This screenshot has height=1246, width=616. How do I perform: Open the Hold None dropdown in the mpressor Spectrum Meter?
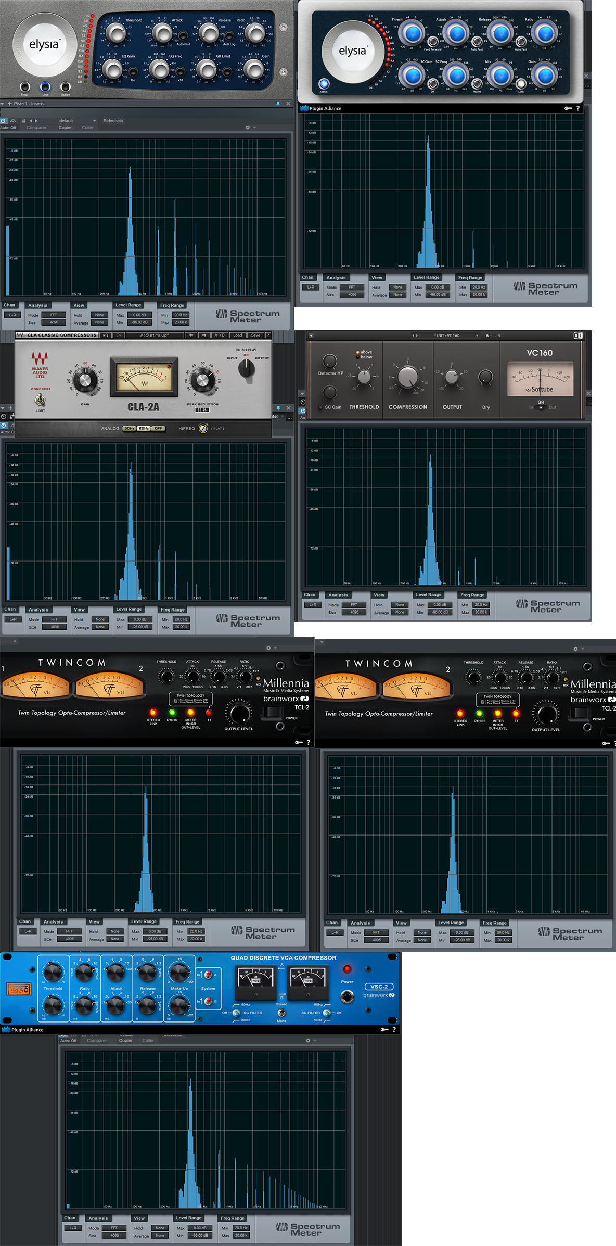click(99, 315)
